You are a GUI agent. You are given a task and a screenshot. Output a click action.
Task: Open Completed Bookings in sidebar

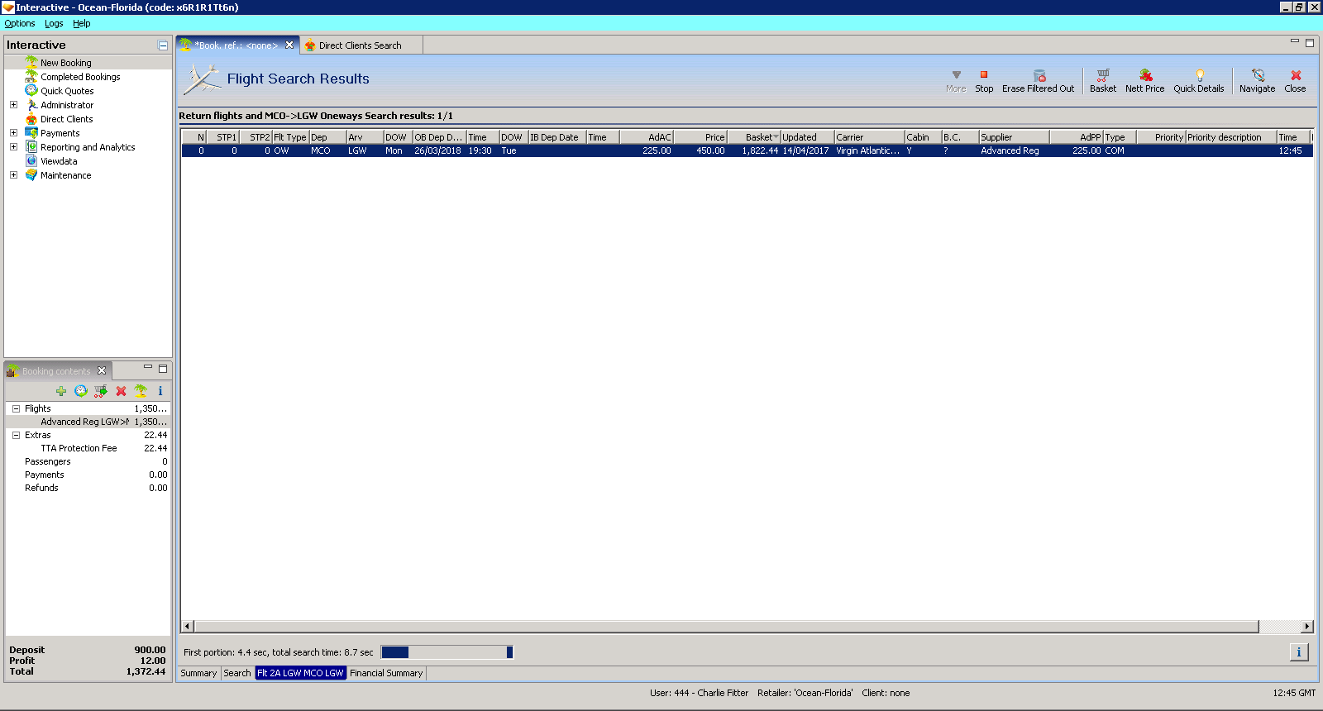[x=80, y=77]
